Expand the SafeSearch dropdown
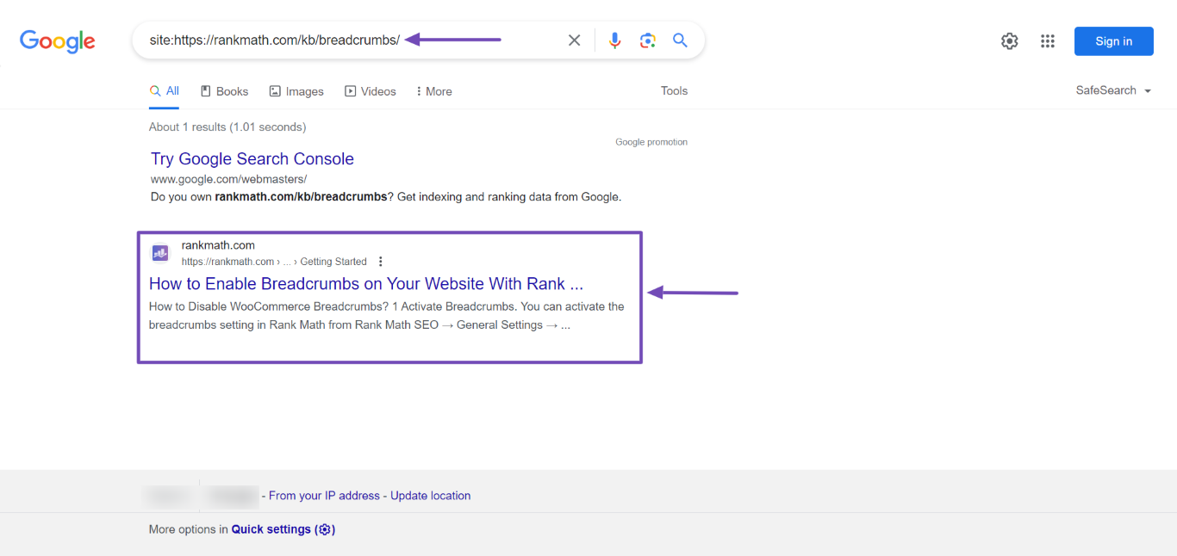 [x=1113, y=90]
